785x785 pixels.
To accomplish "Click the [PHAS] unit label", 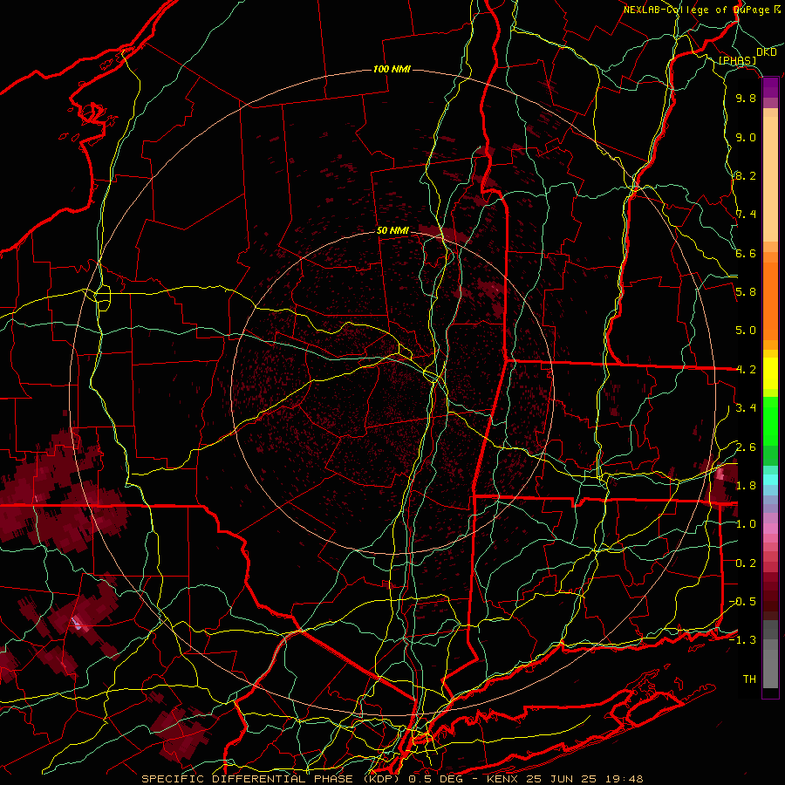I will tap(737, 60).
